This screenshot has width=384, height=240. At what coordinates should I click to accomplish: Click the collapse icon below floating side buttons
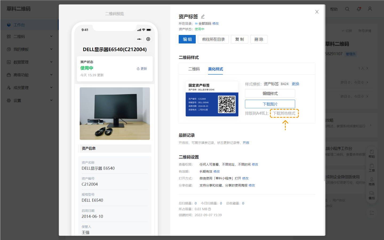click(x=372, y=213)
